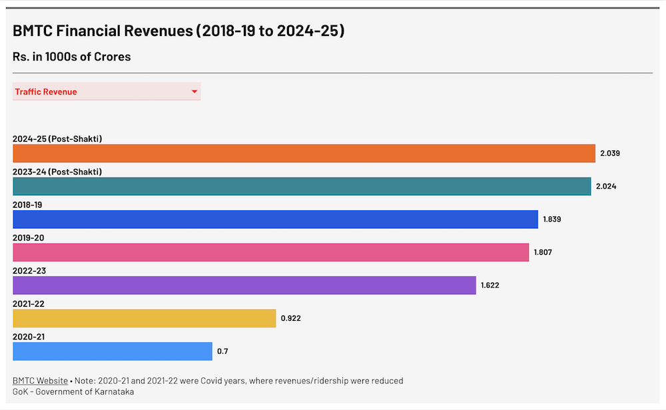Select the 1.839 value label
Image resolution: width=666 pixels, height=410 pixels.
[x=551, y=219]
